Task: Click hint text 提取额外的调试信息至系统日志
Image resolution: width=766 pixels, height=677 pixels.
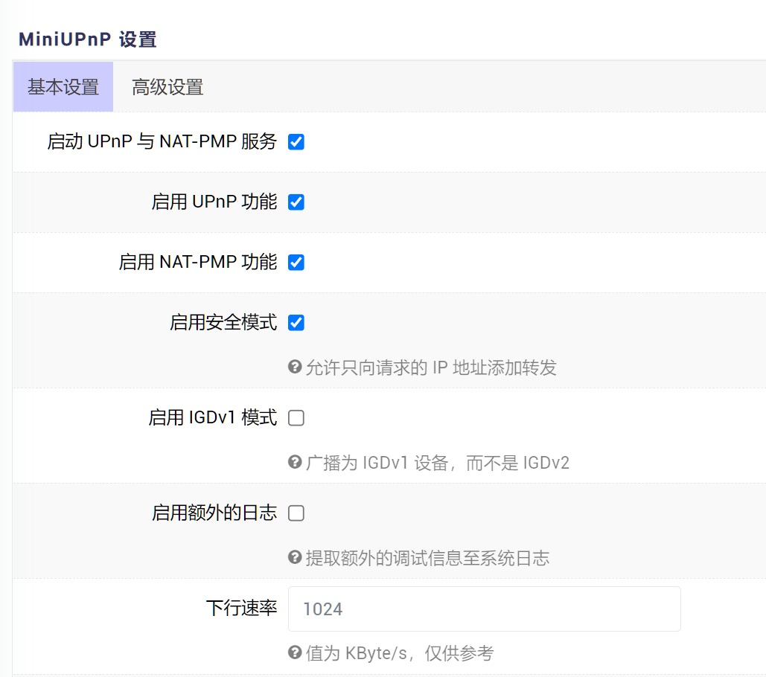Action: pyautogui.click(x=427, y=557)
